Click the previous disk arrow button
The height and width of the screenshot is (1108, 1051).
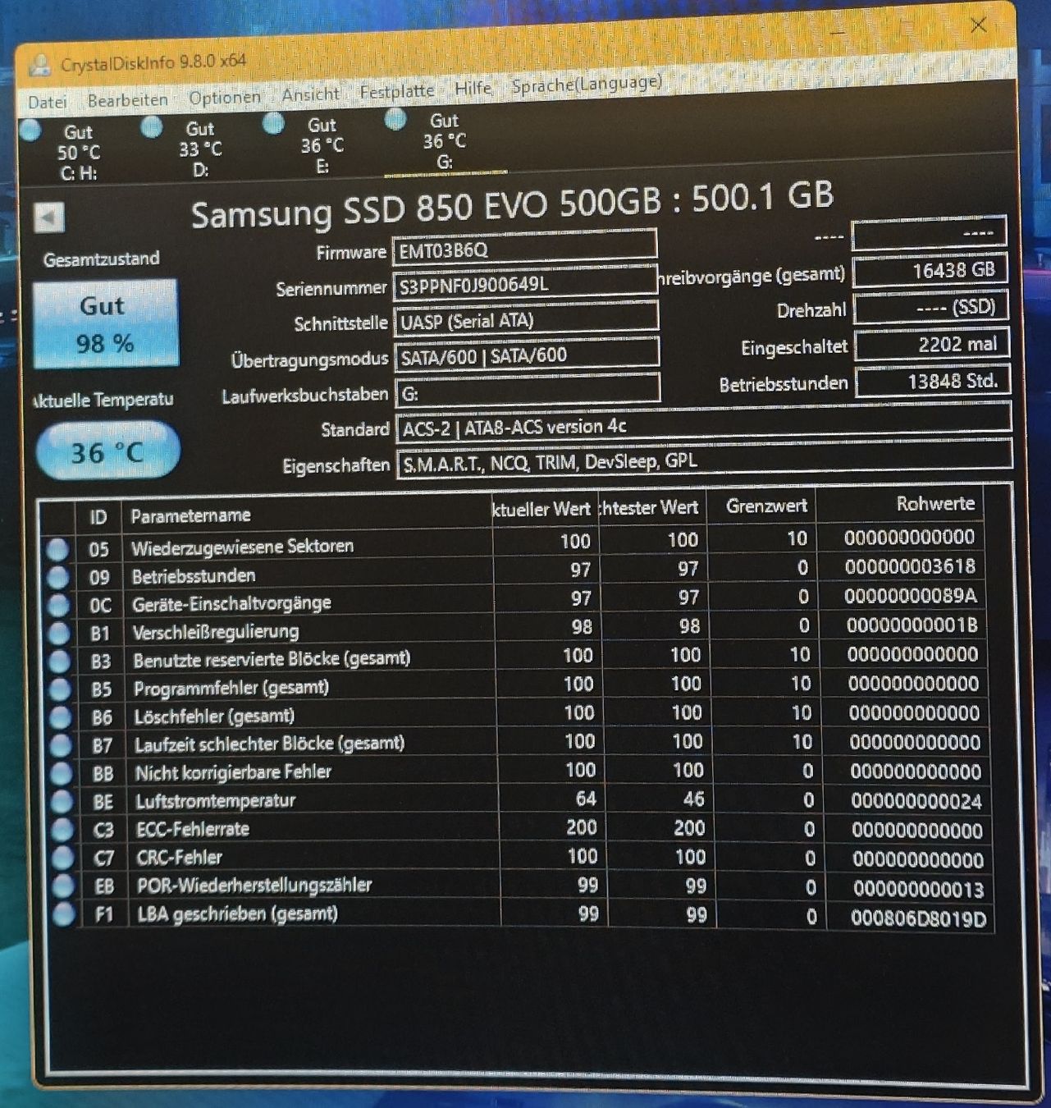(49, 217)
